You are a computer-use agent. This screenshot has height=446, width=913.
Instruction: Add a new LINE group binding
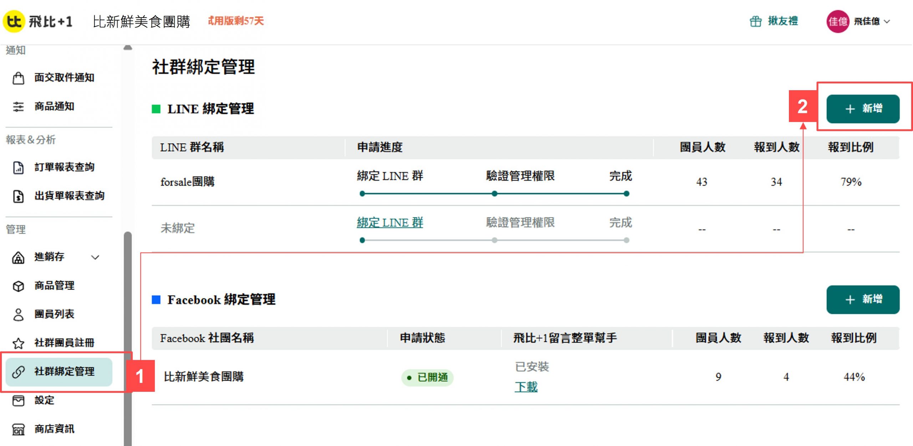point(863,109)
